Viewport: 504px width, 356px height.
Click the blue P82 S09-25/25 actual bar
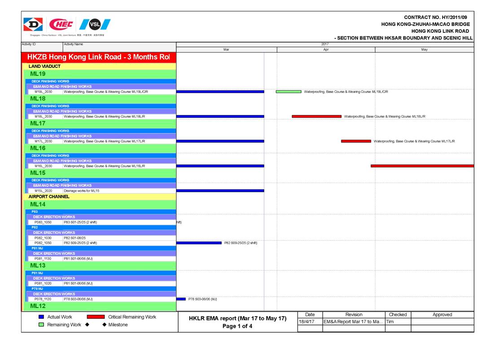pos(199,243)
